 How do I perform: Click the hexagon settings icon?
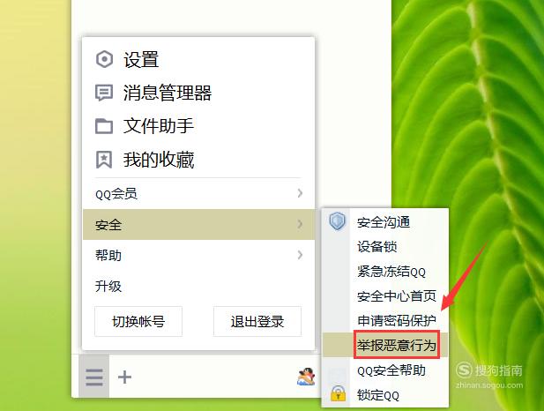(x=104, y=59)
